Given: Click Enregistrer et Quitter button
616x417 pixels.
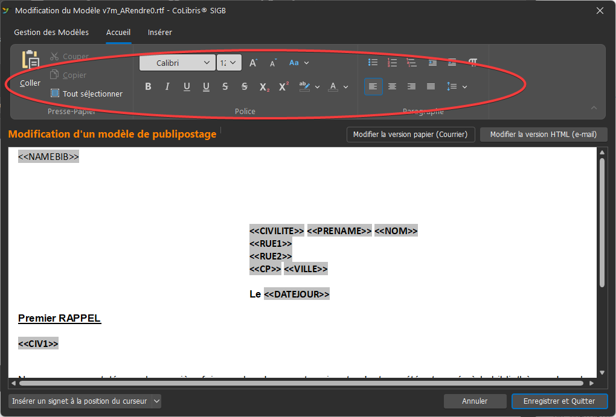Looking at the screenshot, I should [559, 401].
